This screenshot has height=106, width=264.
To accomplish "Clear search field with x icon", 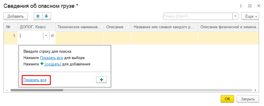I will pos(235,16).
